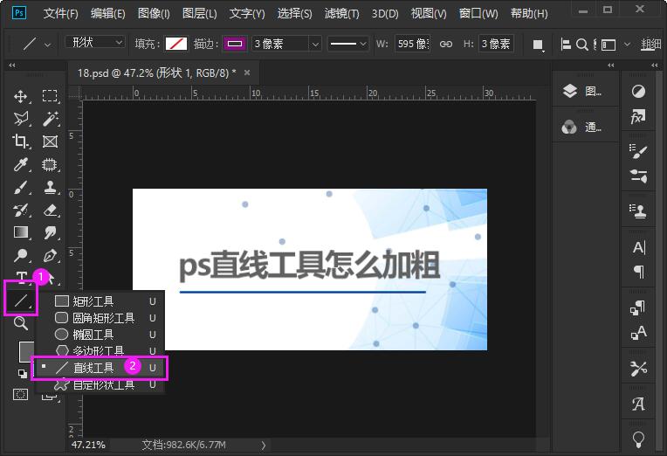667x456 pixels.
Task: Open the stroke line style dropdown
Action: (x=347, y=44)
